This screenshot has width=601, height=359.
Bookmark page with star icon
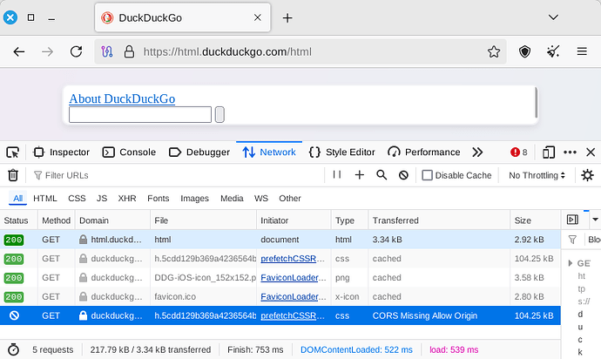pos(494,51)
